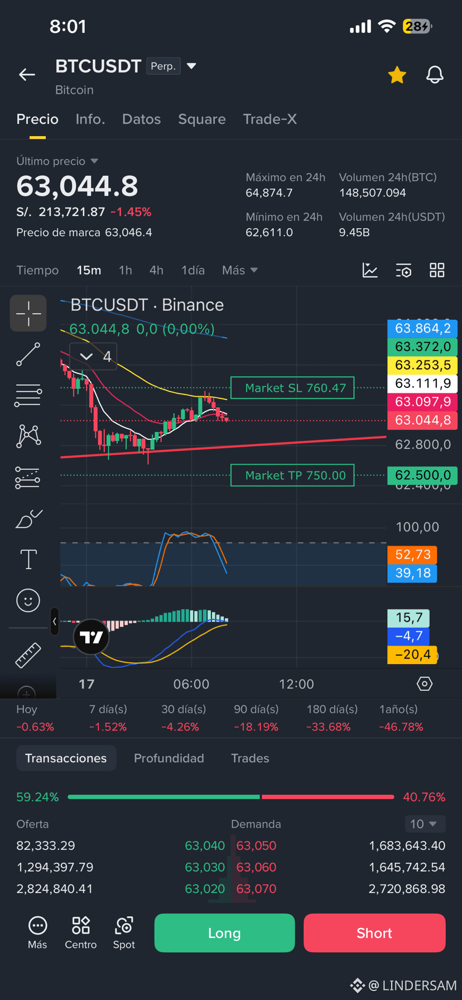The image size is (462, 1000).
Task: Tap the green Long button
Action: point(224,932)
